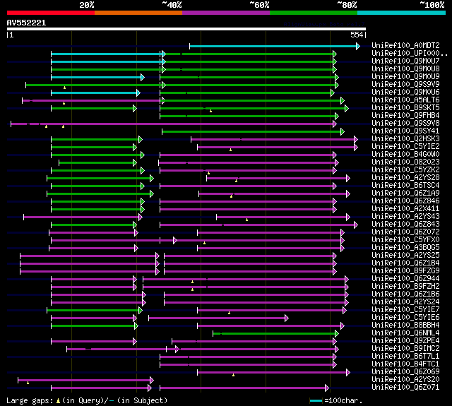Click the cyan alignment bar of A0MDT2
This screenshot has width=452, height=406.
click(275, 46)
